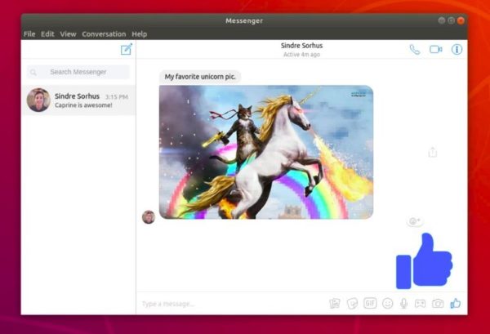Click Sindre Sorhus avatar in conversation list
490x334 pixels.
(x=38, y=100)
